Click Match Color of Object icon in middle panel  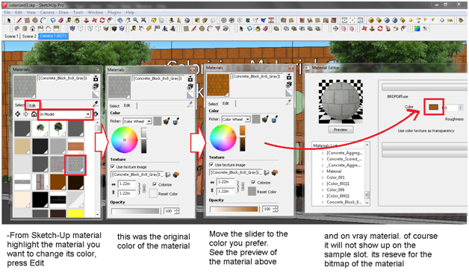coord(167,122)
